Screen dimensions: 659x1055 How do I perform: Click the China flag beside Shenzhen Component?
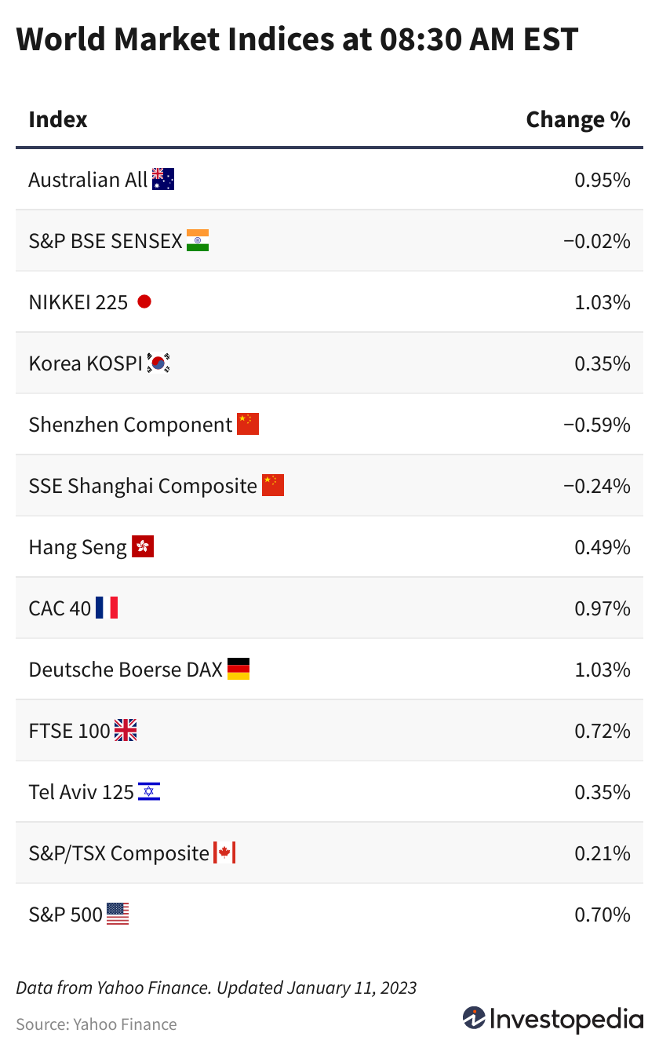[x=248, y=424]
